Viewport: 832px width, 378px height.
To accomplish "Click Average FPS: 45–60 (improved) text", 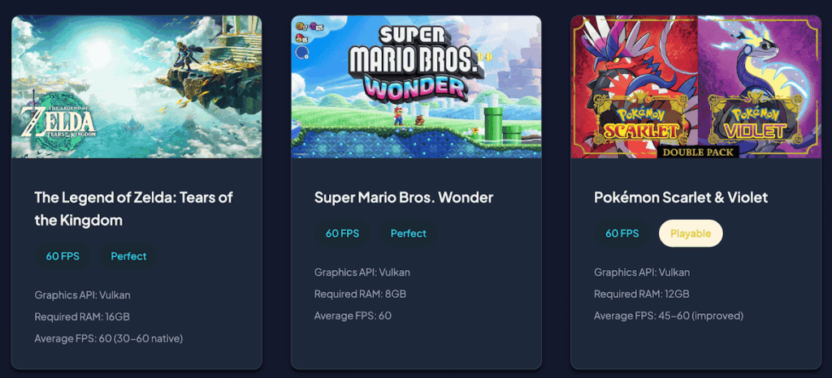I will point(668,316).
